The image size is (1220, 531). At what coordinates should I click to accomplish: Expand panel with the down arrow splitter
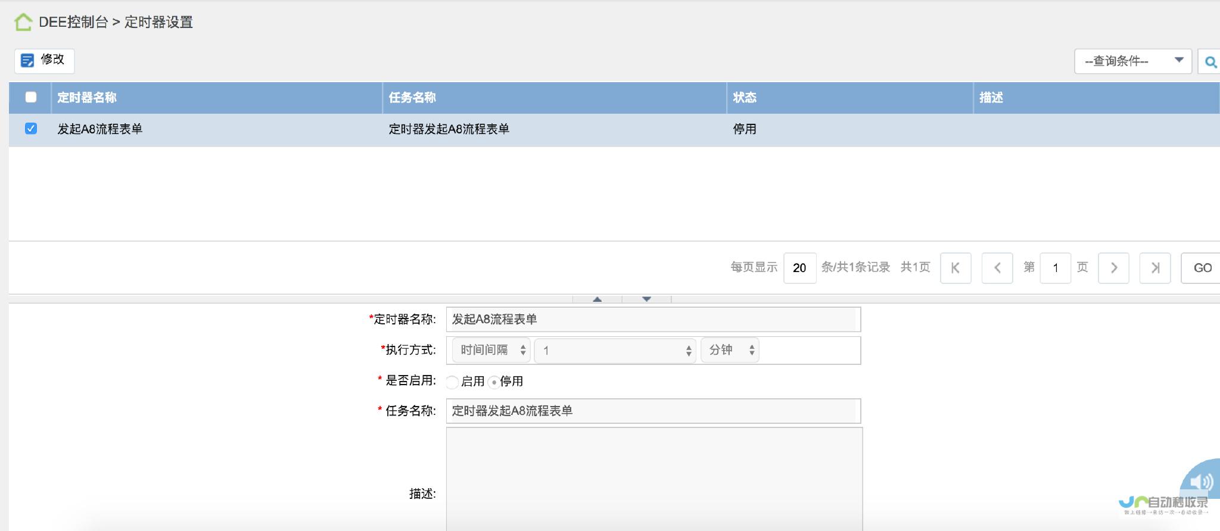coord(647,299)
